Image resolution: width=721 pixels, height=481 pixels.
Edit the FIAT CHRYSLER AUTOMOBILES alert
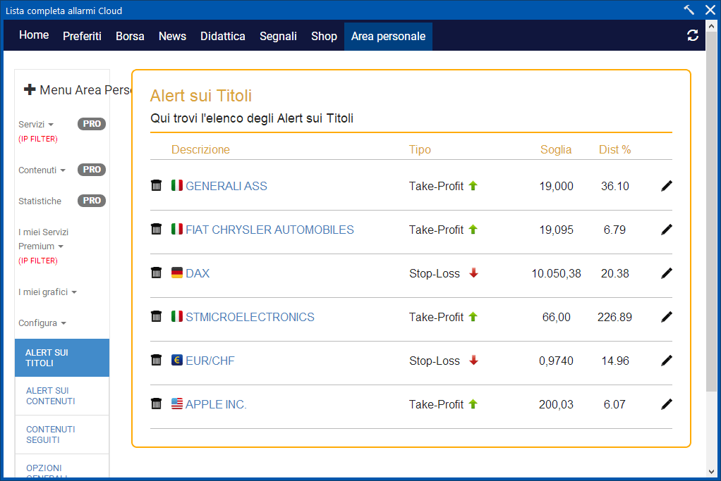[666, 230]
